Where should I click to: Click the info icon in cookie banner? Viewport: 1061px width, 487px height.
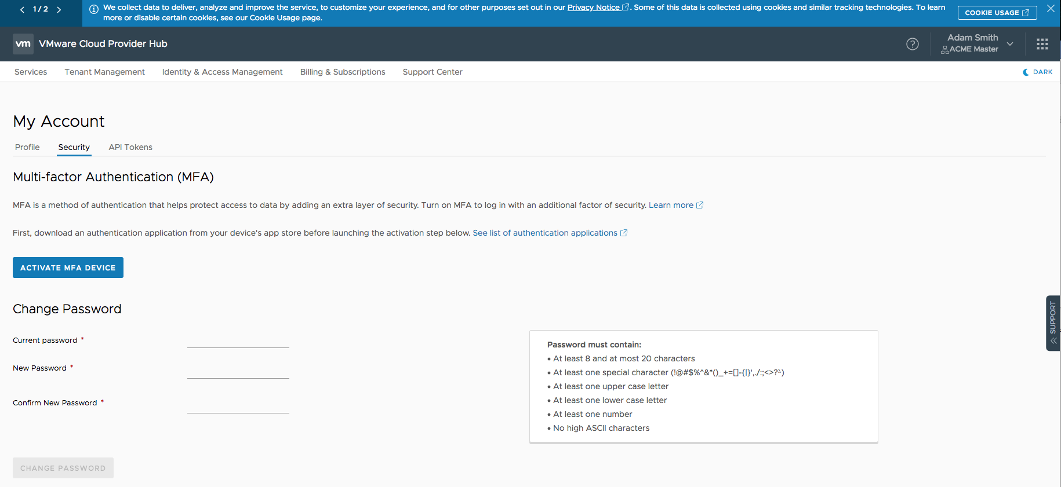[93, 9]
